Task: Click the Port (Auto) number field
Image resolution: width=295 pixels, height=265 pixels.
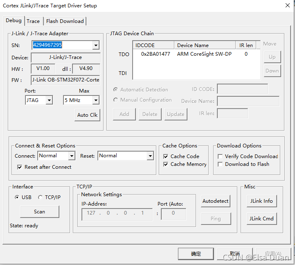Action: (173, 214)
